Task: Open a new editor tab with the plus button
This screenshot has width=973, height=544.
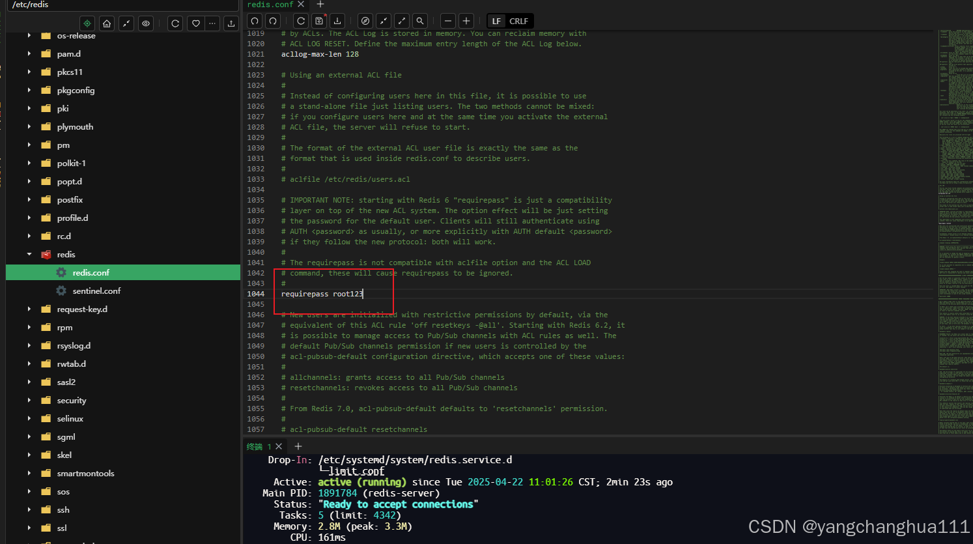Action: pyautogui.click(x=320, y=5)
